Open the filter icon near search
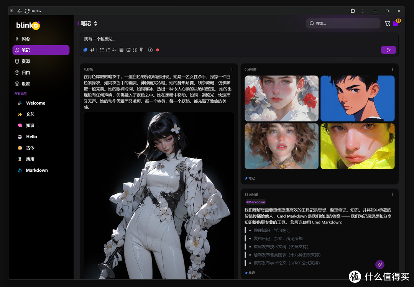 coord(388,24)
